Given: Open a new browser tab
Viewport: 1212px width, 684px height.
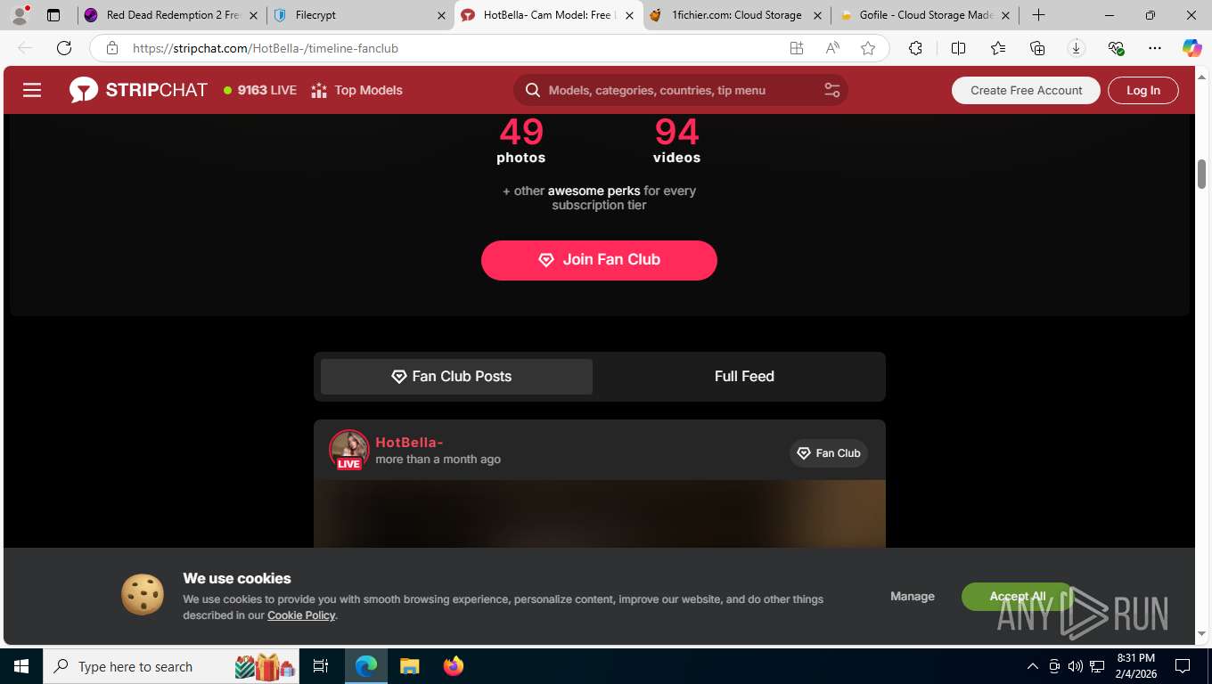Looking at the screenshot, I should [1038, 15].
